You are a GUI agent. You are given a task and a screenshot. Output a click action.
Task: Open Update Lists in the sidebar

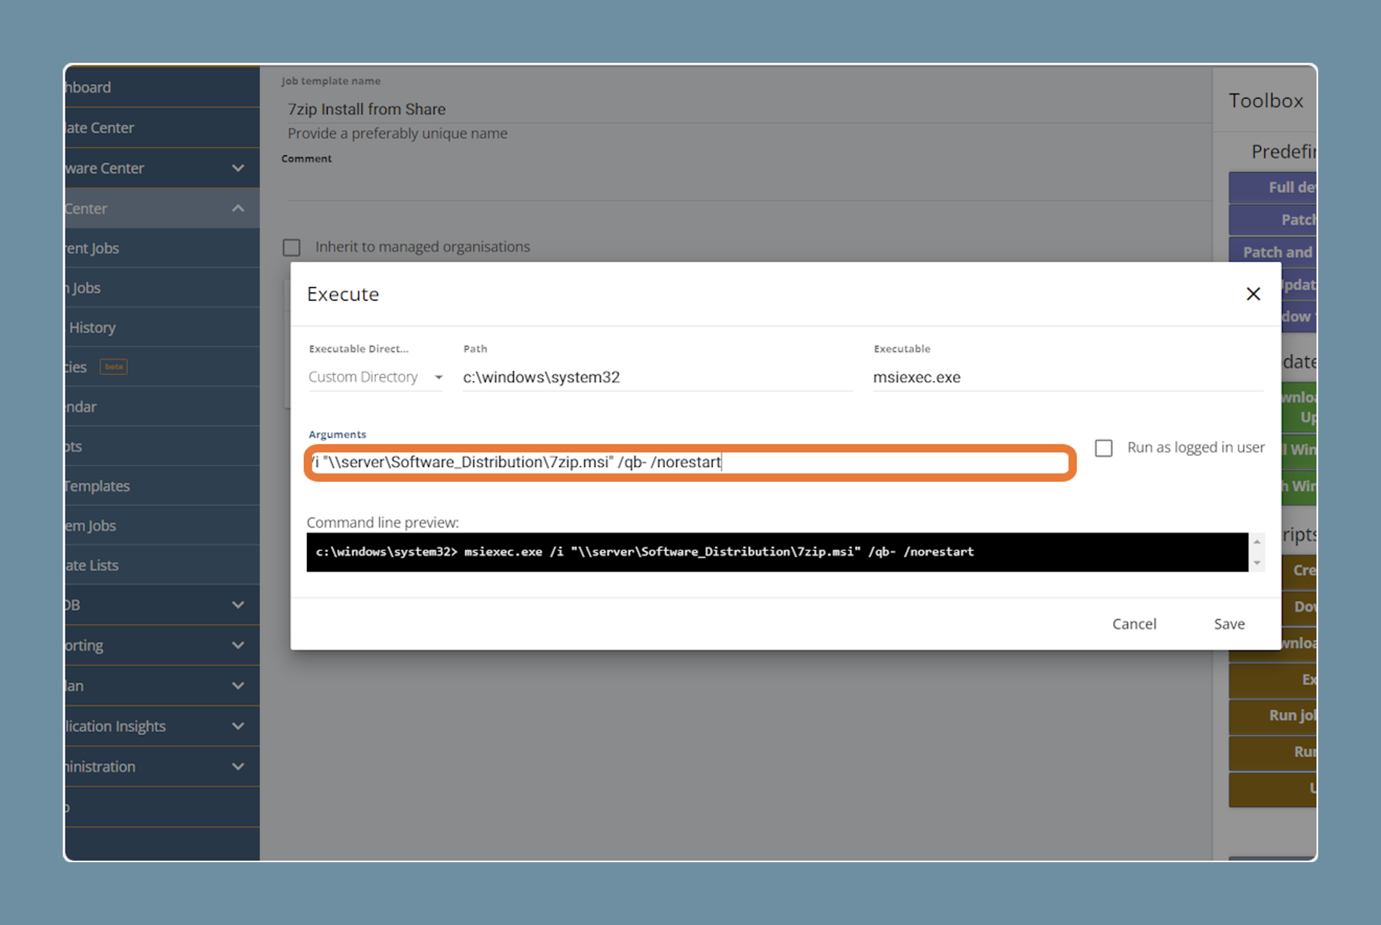tap(162, 565)
